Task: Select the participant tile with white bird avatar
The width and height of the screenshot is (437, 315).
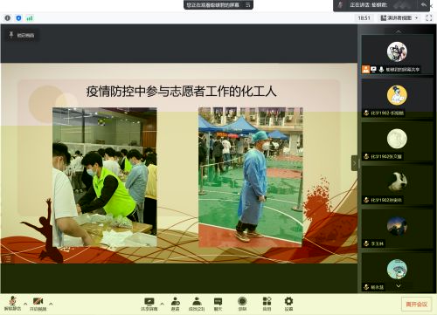Action: 397,185
